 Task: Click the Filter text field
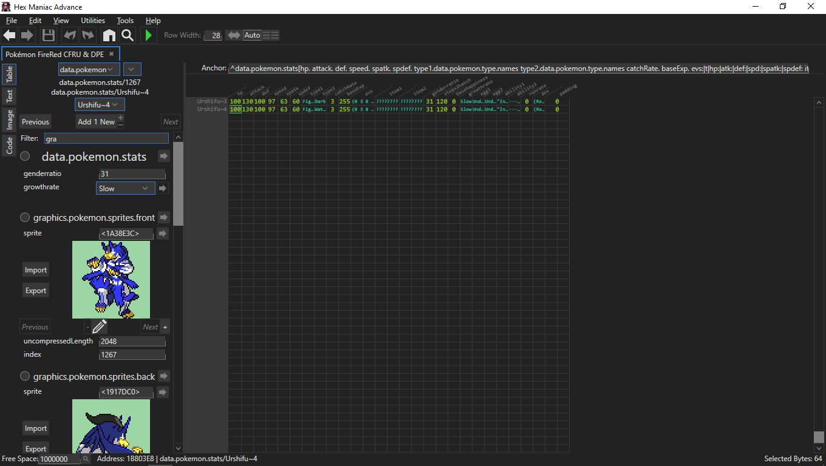[x=106, y=139]
